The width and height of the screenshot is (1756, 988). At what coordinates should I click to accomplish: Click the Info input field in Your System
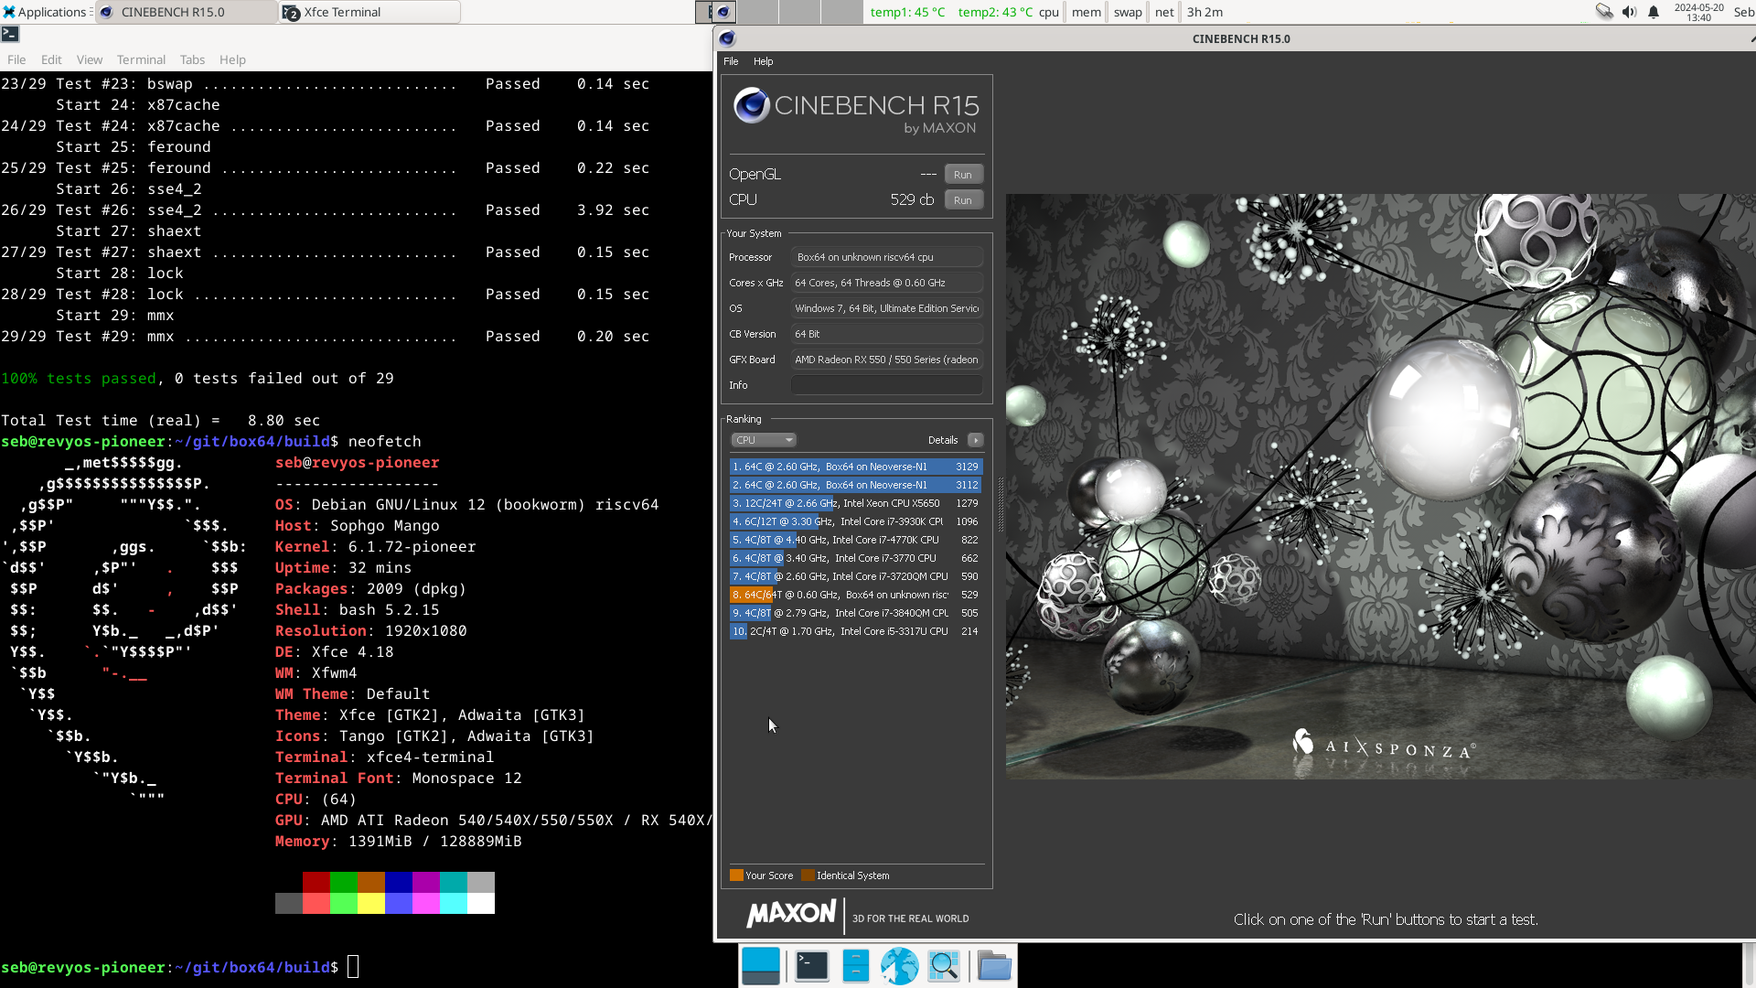point(885,384)
